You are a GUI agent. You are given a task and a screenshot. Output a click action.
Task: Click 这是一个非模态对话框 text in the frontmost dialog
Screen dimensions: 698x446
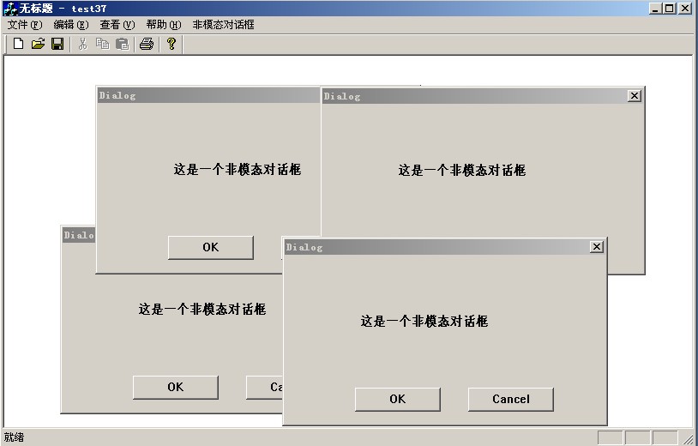(x=424, y=321)
